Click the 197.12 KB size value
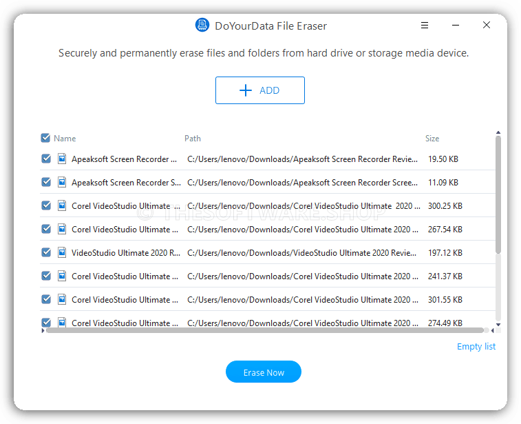 point(445,253)
